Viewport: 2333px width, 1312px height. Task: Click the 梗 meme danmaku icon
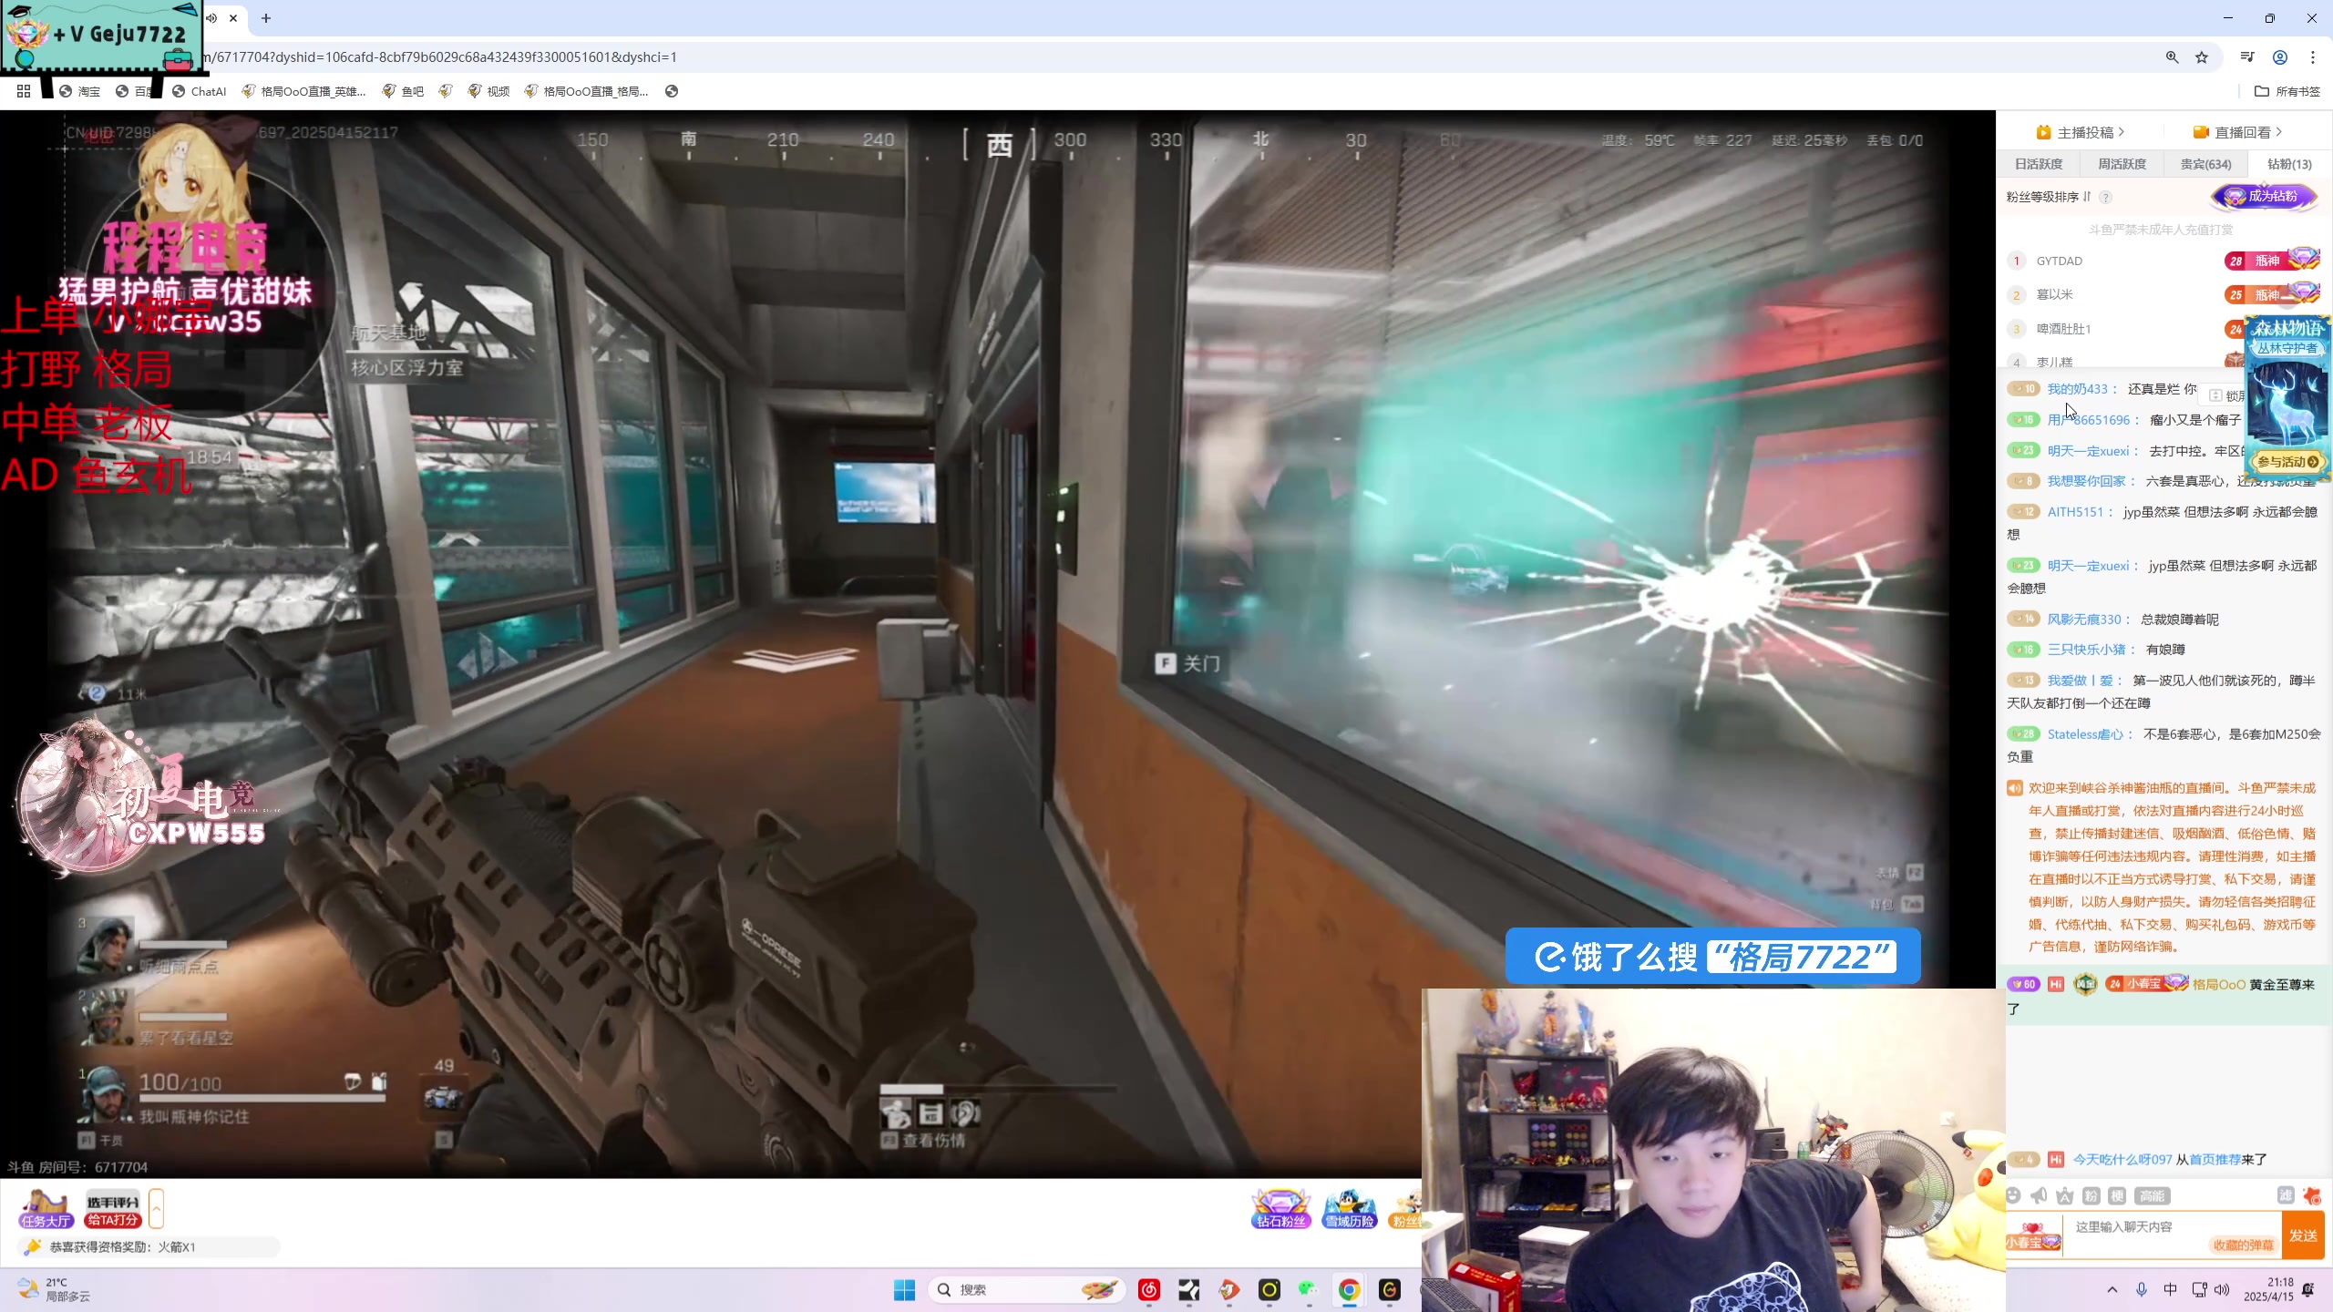pos(2117,1195)
